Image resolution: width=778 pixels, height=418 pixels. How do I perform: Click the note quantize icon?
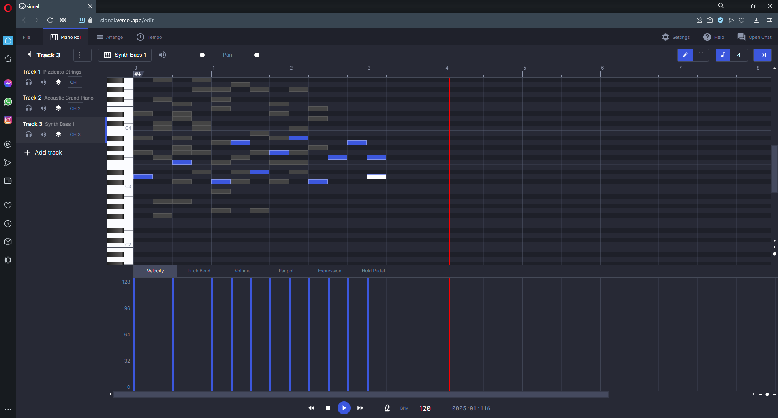(723, 55)
